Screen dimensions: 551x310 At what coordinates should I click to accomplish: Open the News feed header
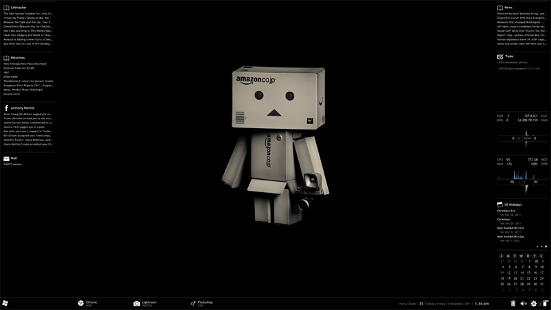508,8
